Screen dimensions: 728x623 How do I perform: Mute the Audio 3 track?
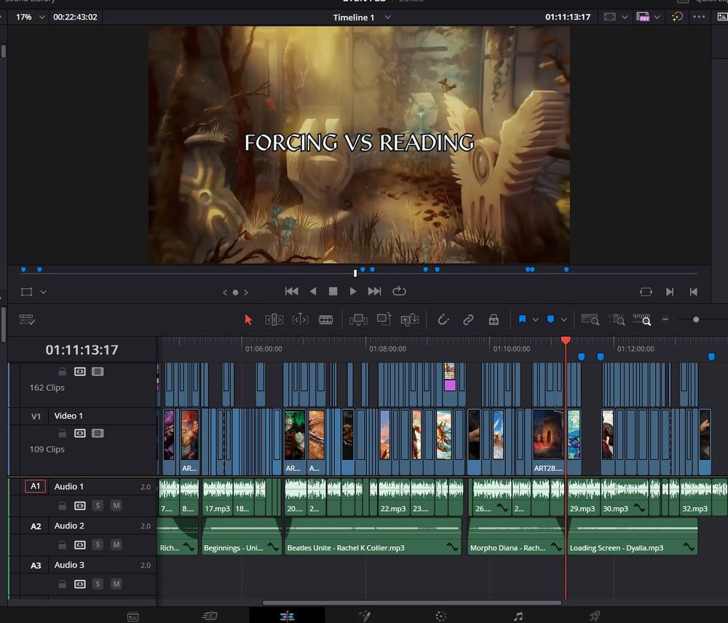tap(116, 584)
